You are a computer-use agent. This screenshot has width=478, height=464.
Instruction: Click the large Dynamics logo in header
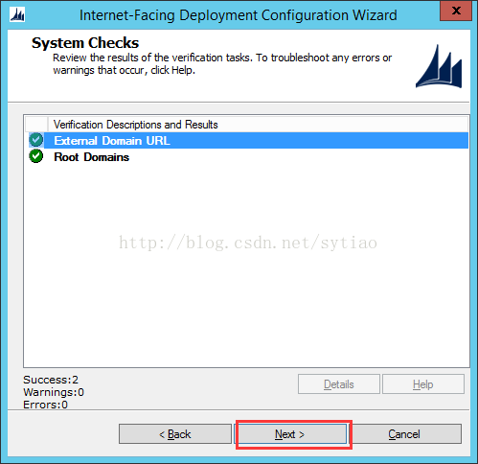439,66
